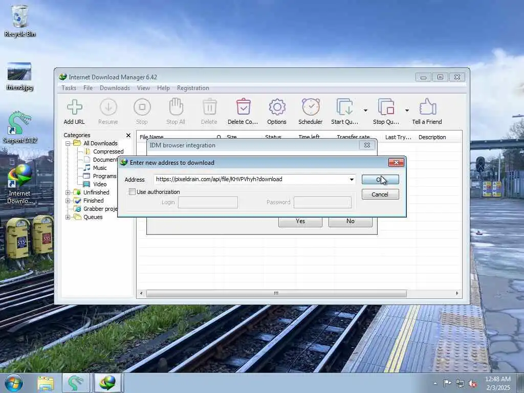Click the IDM taskbar button

point(107,383)
